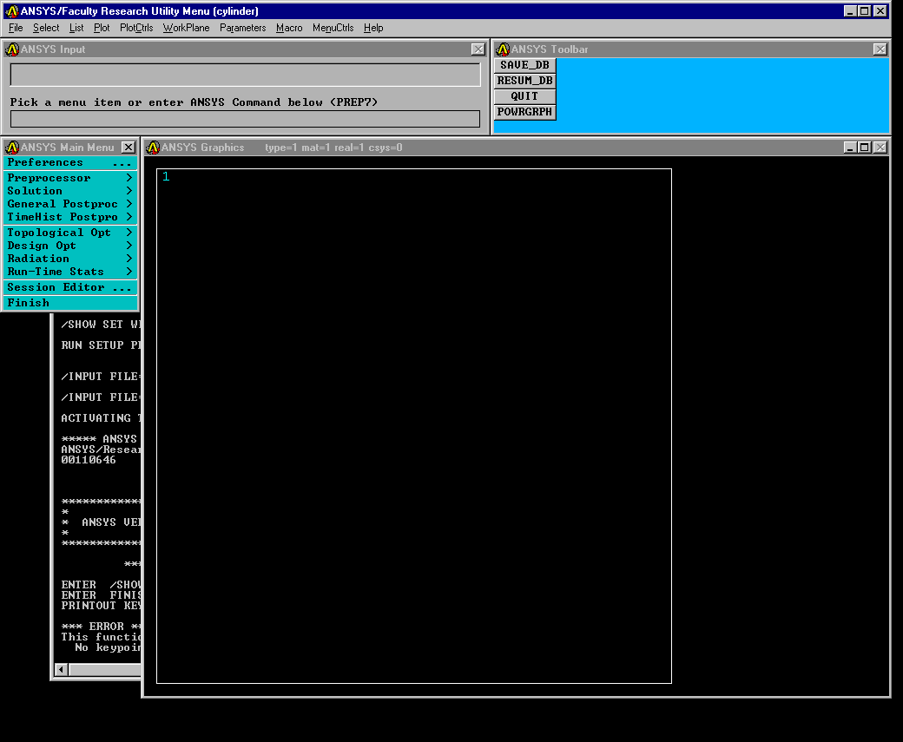Expand the General Postproc submenu
Viewport: 903px width, 742px height.
click(70, 204)
